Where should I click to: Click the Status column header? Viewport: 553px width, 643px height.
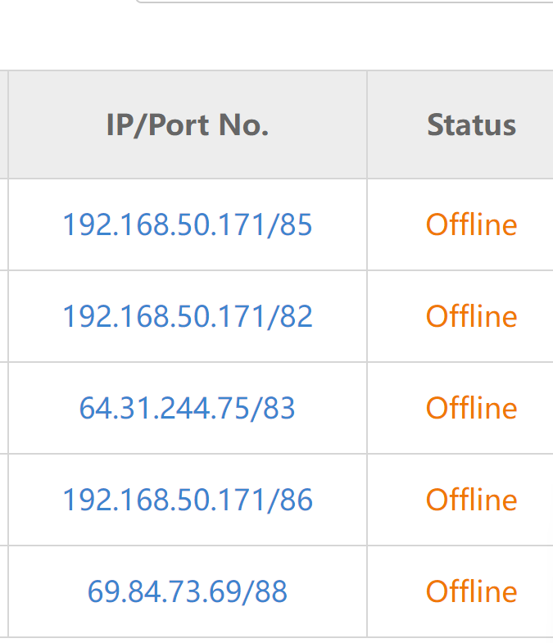click(x=471, y=125)
